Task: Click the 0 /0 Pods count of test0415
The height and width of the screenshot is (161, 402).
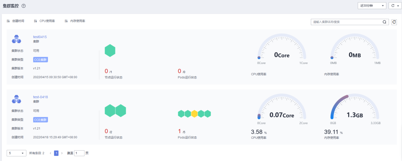Action: click(x=182, y=71)
